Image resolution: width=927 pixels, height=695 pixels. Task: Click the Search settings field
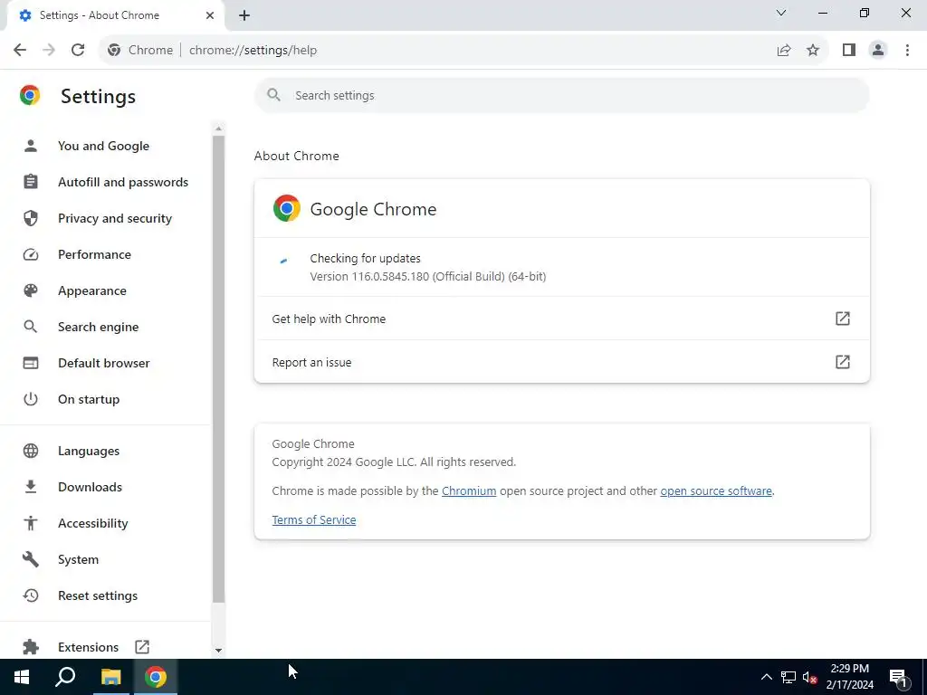point(561,95)
